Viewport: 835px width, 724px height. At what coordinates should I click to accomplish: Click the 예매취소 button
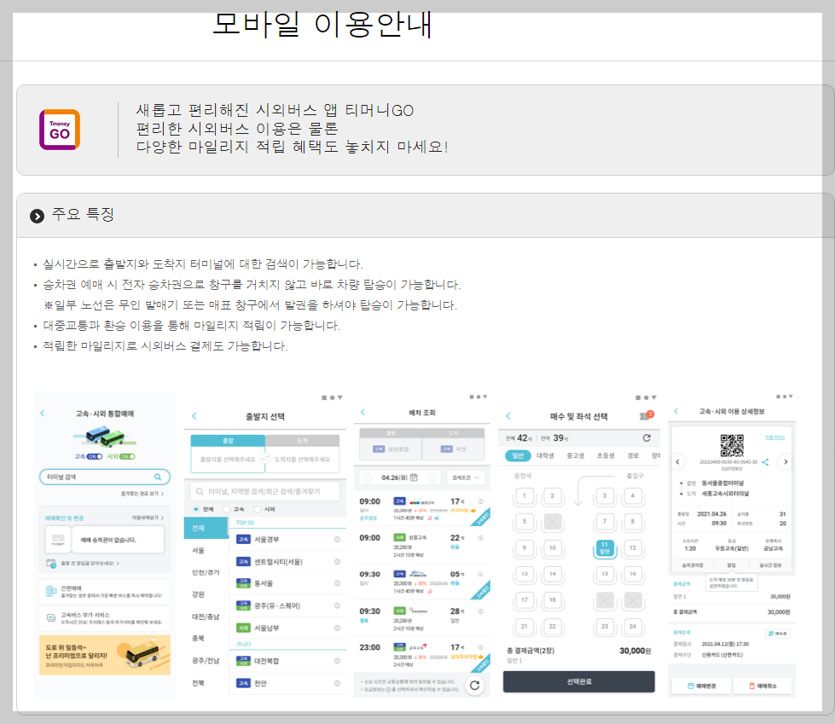763,686
